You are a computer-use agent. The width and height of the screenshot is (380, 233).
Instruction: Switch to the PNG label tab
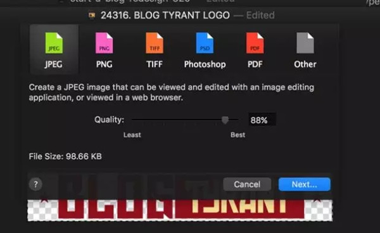point(104,64)
